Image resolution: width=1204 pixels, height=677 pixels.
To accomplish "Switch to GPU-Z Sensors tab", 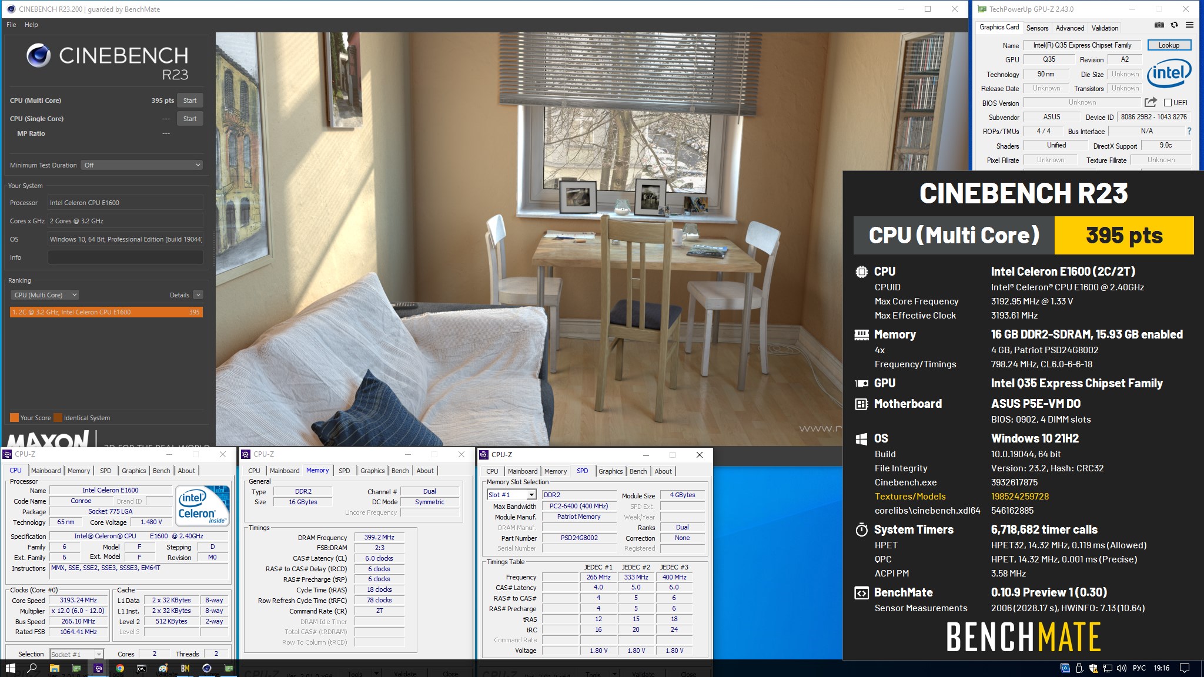I will point(1037,28).
